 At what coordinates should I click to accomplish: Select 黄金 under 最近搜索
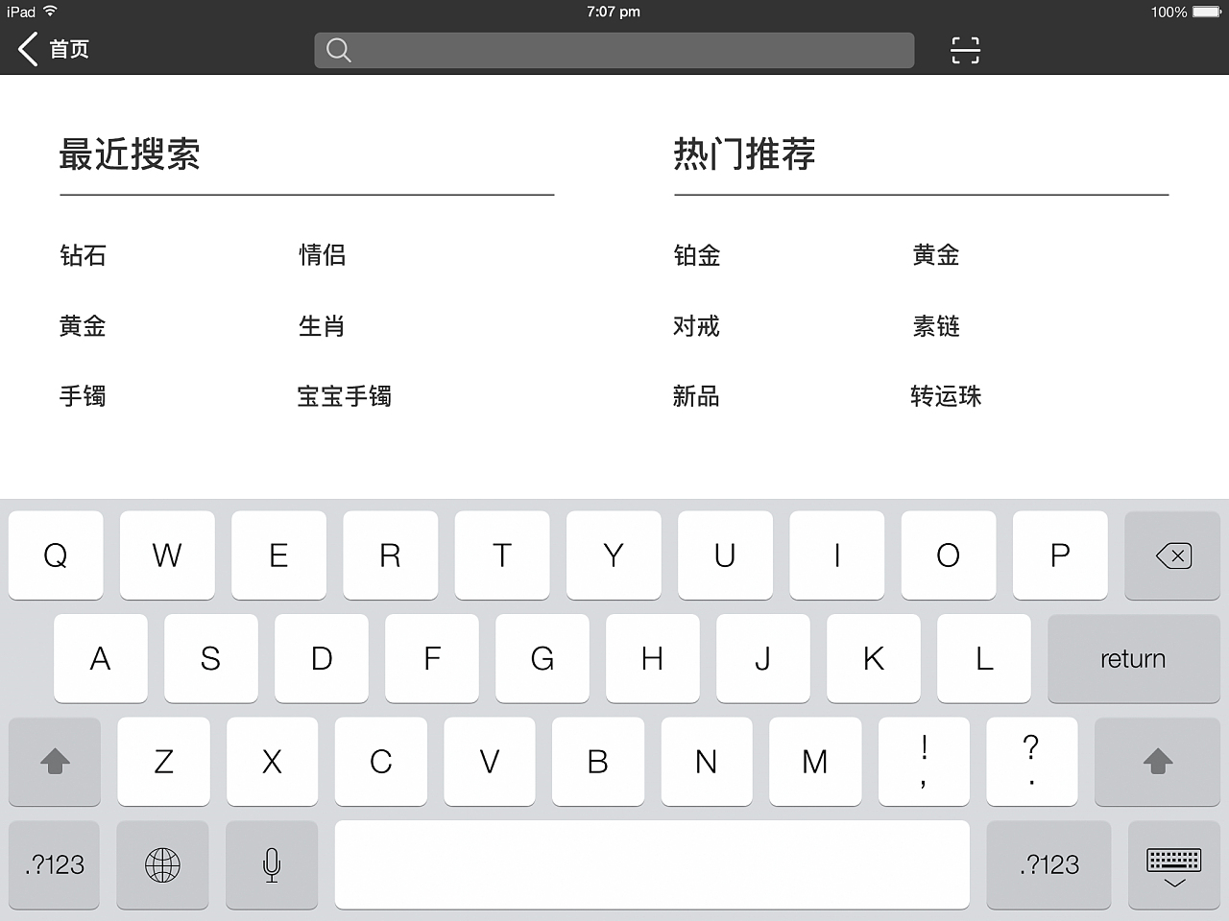(83, 326)
